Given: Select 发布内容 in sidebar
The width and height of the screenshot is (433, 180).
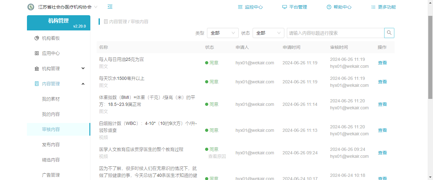Looking at the screenshot, I should 51,145.
